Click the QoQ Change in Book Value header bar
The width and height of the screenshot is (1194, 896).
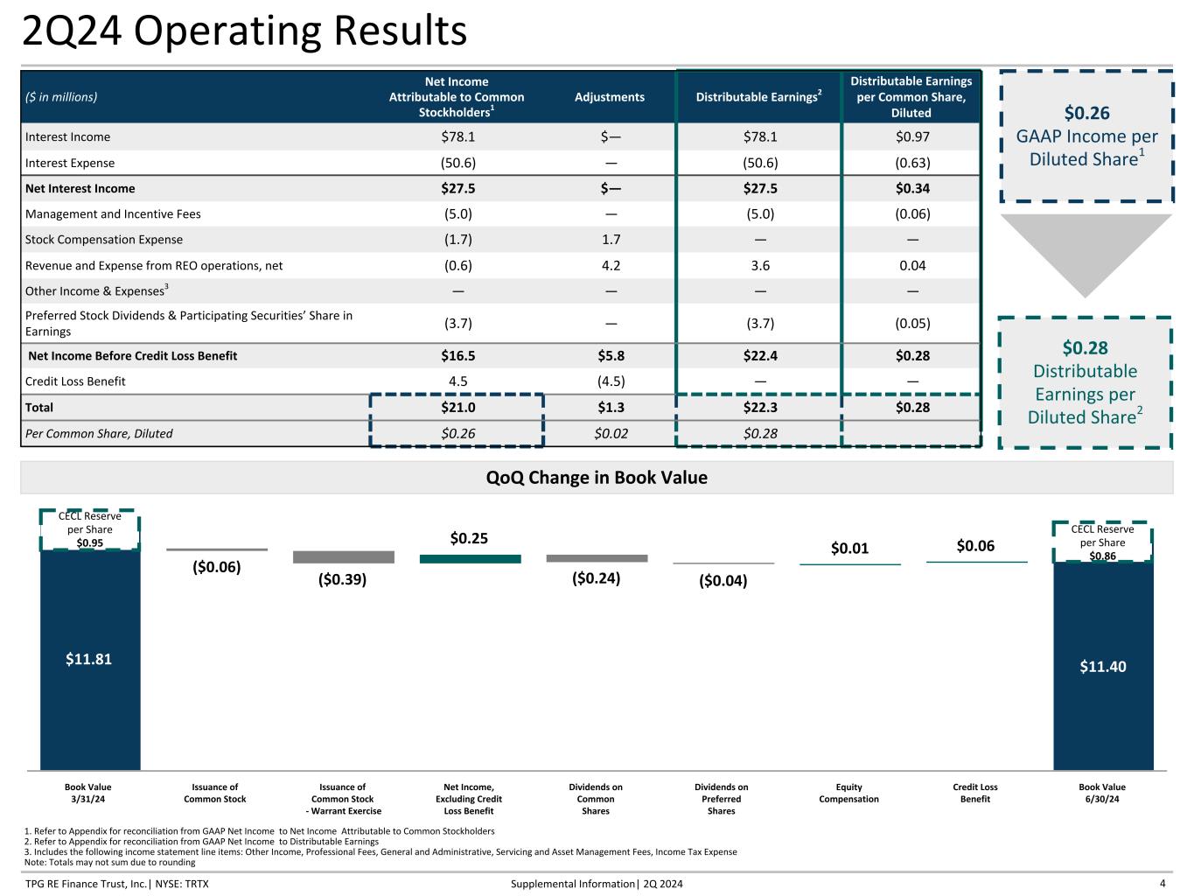[x=597, y=478]
